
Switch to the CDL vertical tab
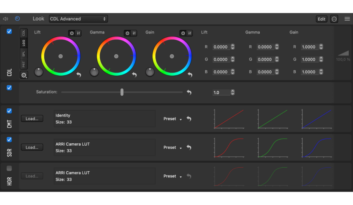point(24,33)
